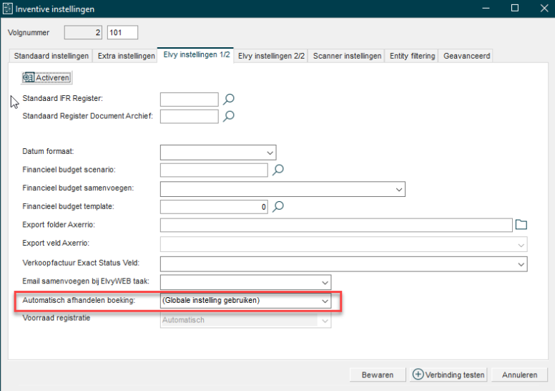
Task: Open lookup for Financieel budget template
Action: [x=279, y=207]
